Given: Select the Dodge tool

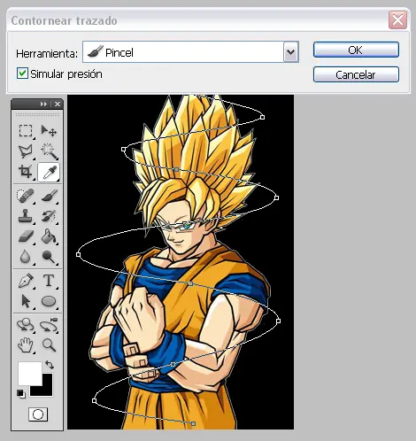Looking at the screenshot, I should pos(49,257).
